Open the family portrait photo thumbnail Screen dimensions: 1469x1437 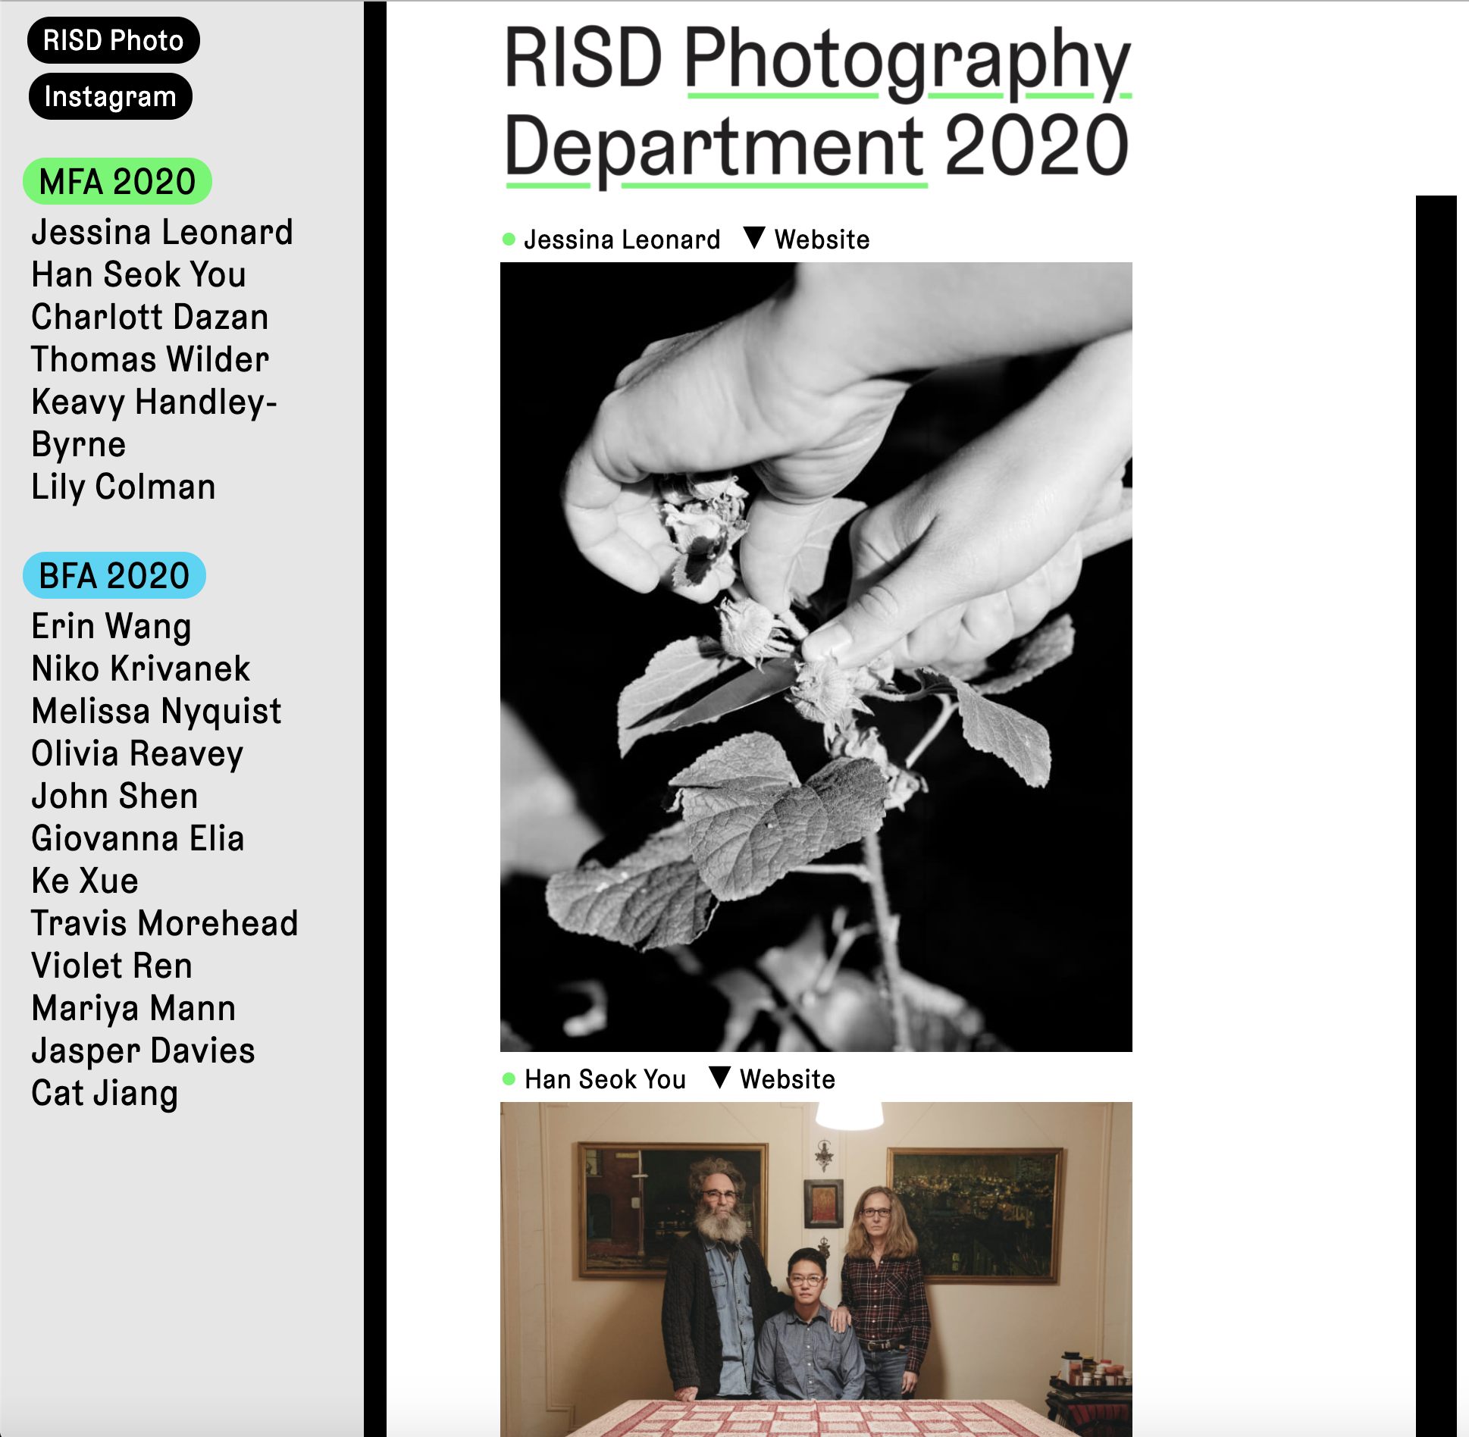[x=816, y=1270]
